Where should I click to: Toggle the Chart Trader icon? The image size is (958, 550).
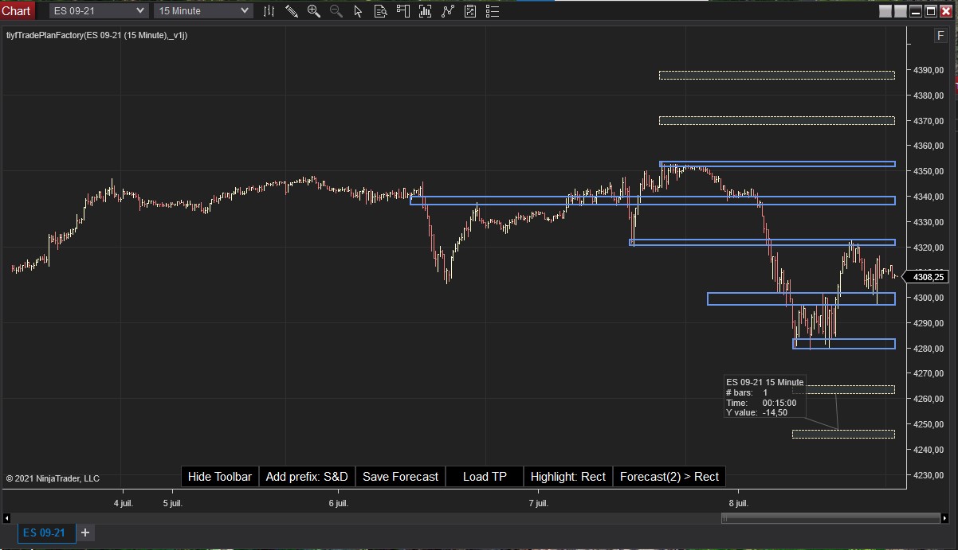pyautogui.click(x=404, y=11)
